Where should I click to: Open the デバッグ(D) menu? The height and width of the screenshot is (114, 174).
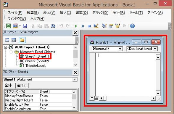pos(100,12)
